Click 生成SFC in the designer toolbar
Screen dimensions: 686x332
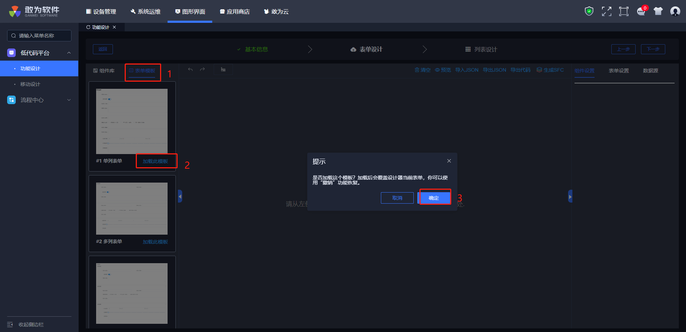tap(550, 70)
